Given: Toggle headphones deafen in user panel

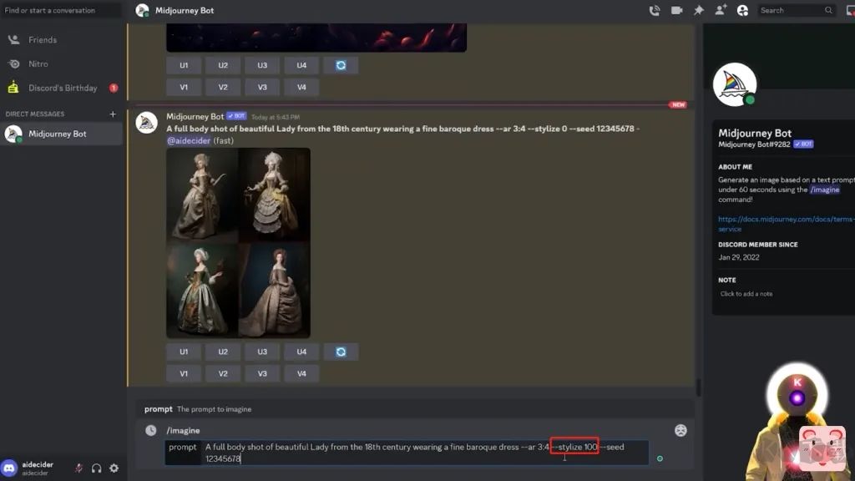Looking at the screenshot, I should [x=97, y=468].
